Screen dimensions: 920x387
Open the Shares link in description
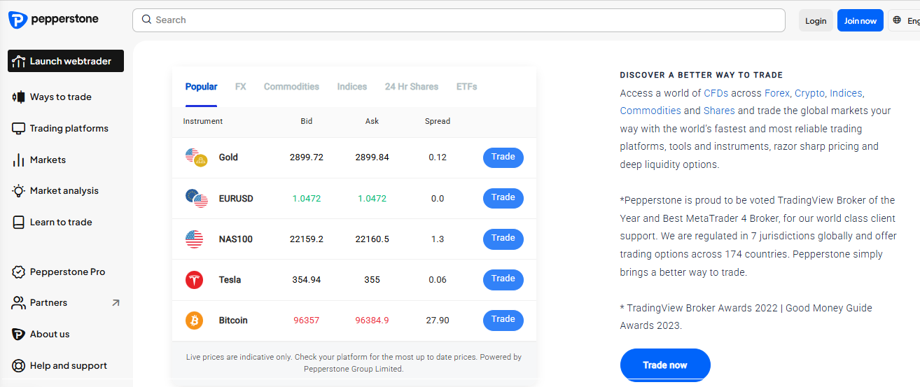pyautogui.click(x=719, y=111)
